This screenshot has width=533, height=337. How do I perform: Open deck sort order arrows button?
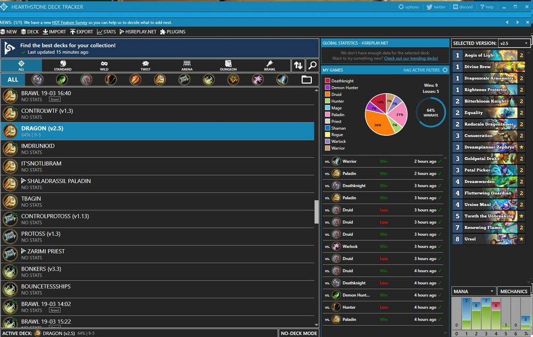click(298, 65)
